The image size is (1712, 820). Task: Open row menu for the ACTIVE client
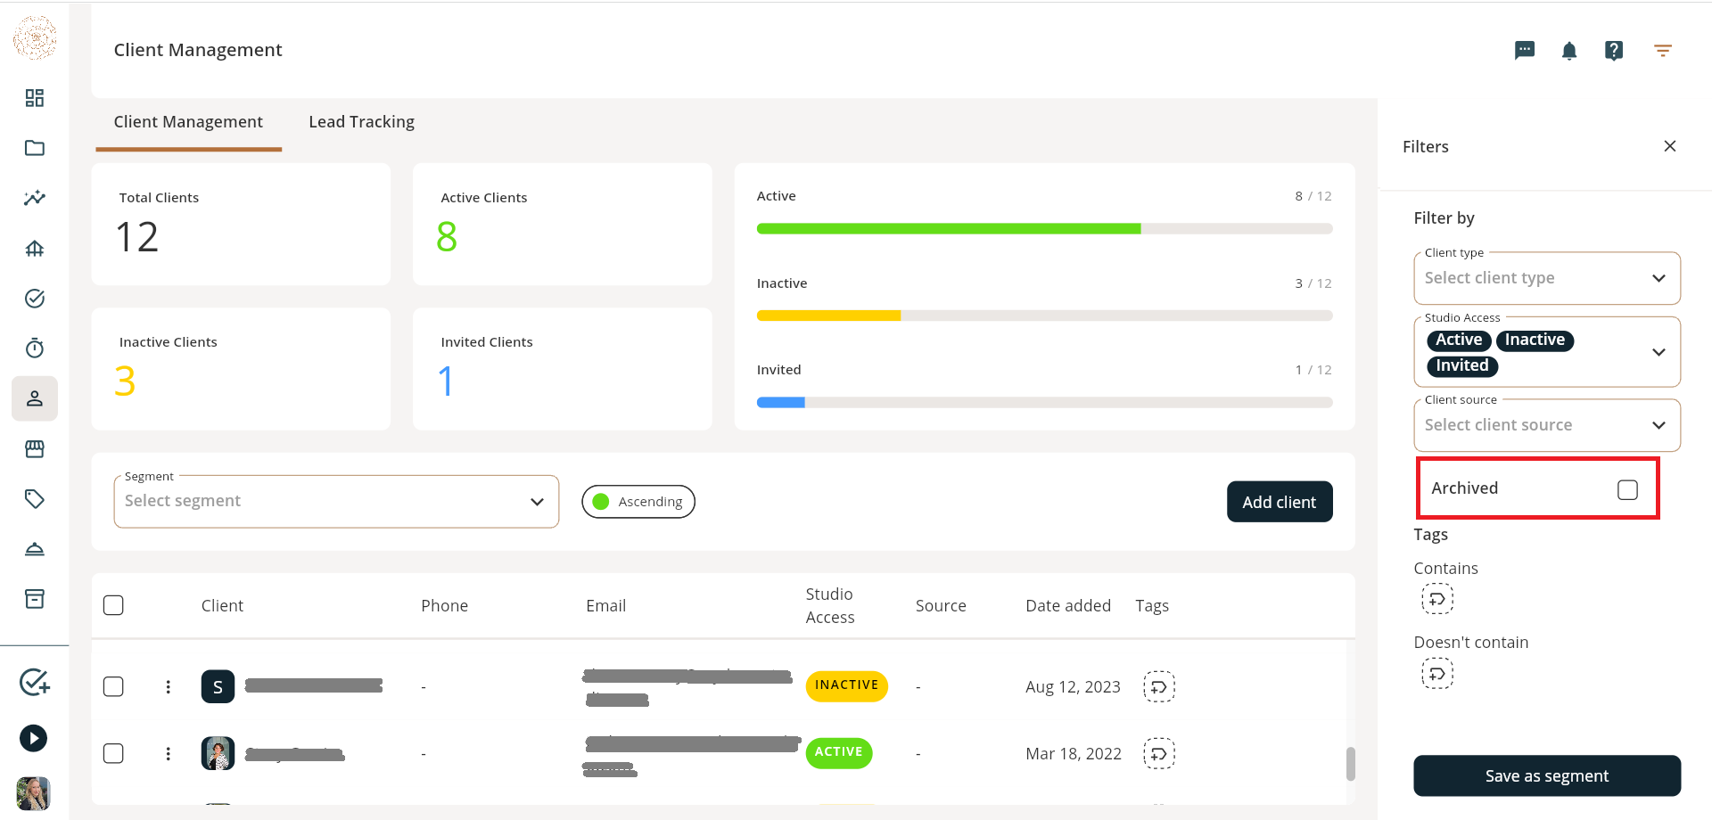(x=168, y=754)
